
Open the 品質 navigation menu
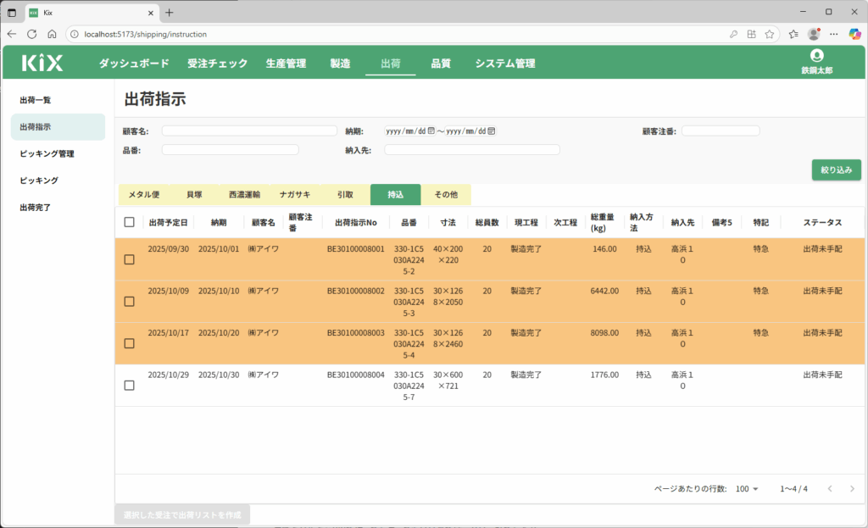click(x=441, y=64)
